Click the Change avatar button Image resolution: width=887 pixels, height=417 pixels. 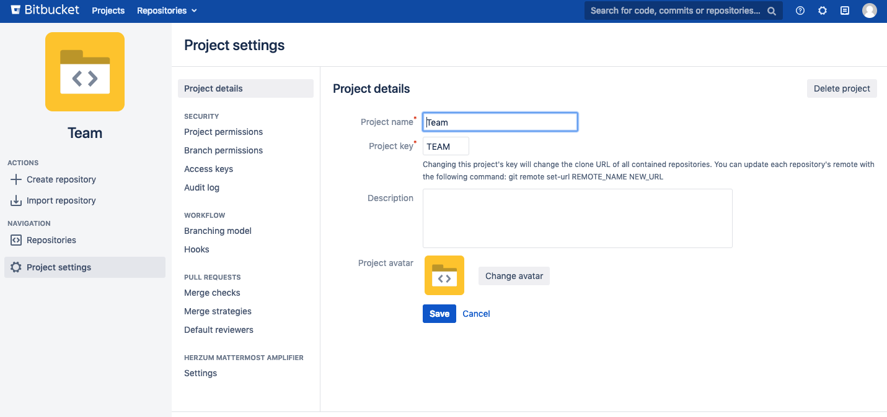pyautogui.click(x=514, y=276)
